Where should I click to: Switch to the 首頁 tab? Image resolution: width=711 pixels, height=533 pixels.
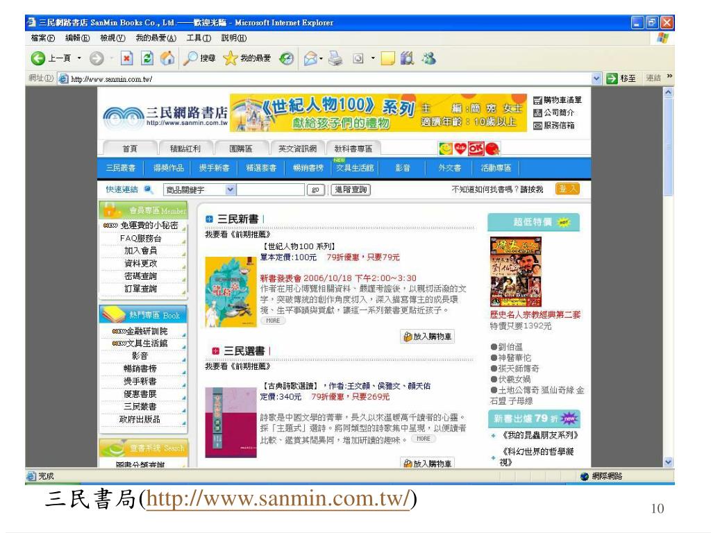pyautogui.click(x=130, y=149)
